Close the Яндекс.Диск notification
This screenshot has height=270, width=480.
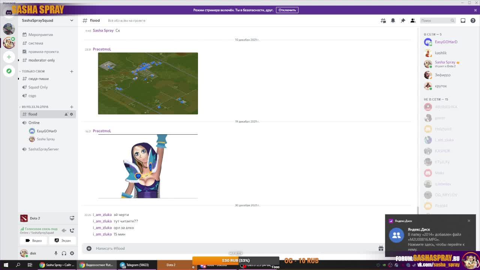(x=469, y=221)
